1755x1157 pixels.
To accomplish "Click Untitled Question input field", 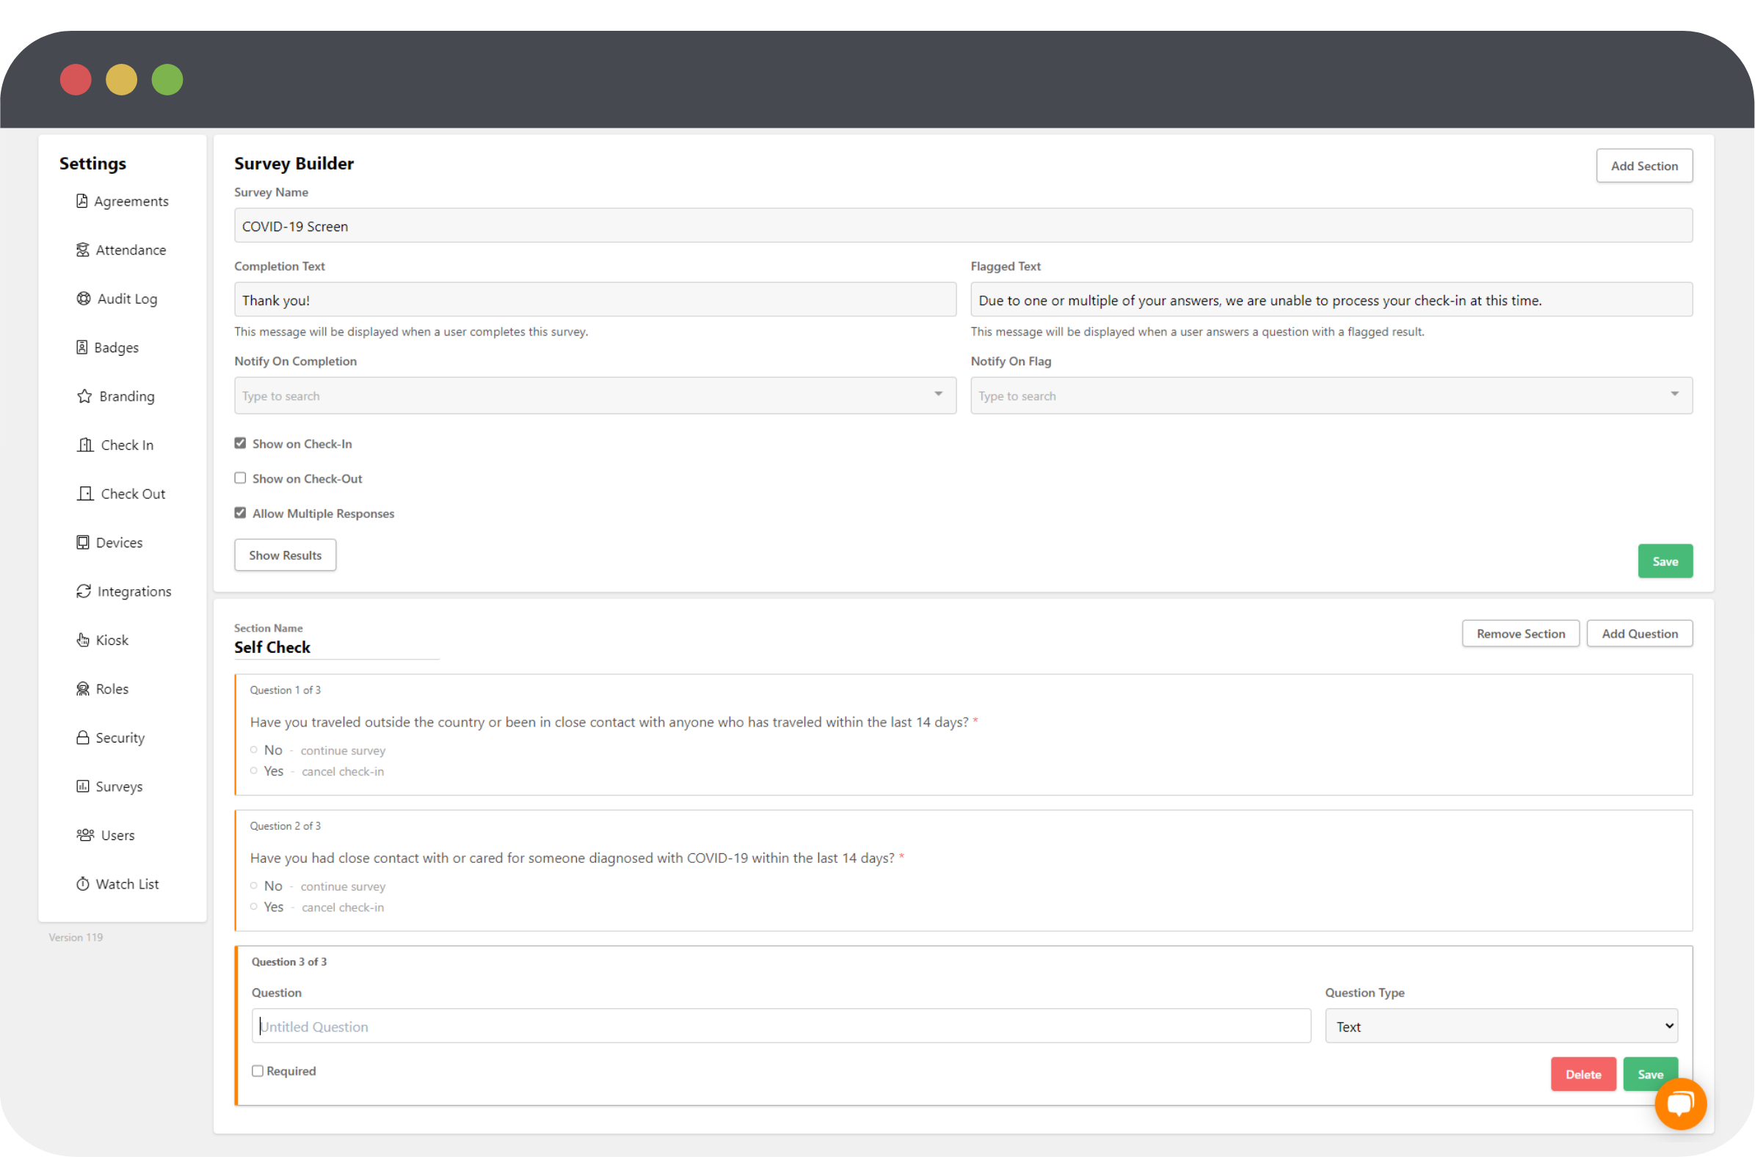I will point(781,1025).
